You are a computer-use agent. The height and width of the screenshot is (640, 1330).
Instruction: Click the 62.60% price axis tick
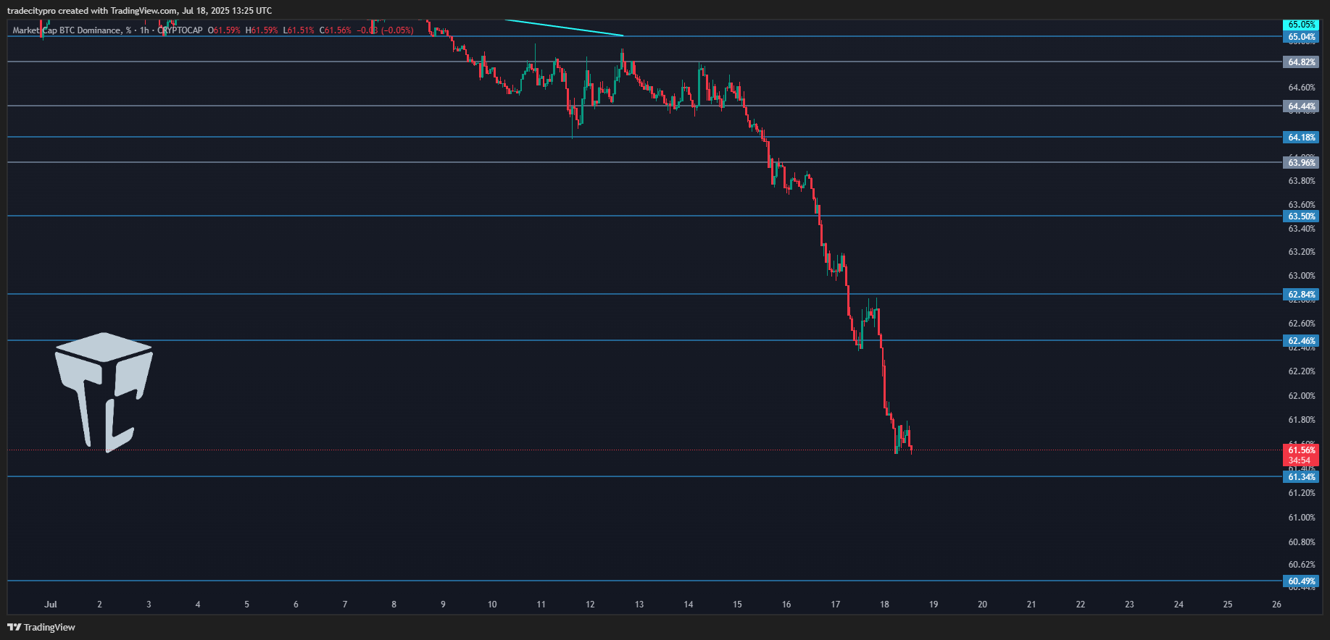[1301, 324]
